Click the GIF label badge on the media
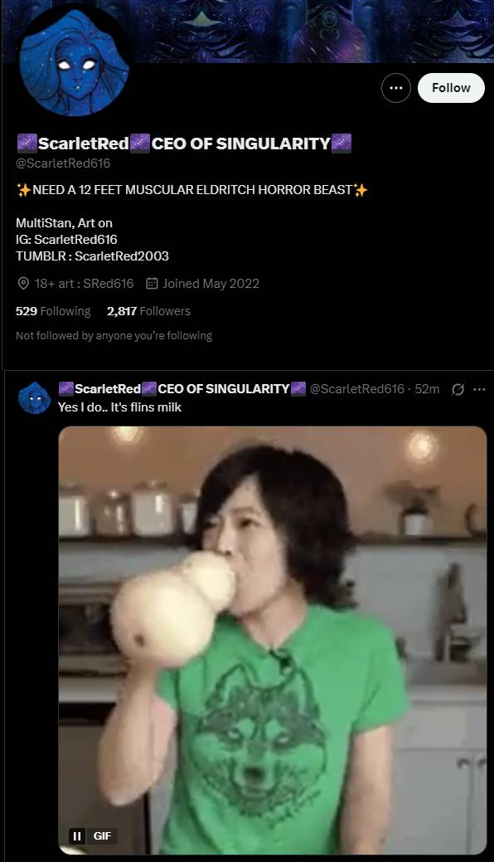Screen dimensions: 494x862 102,835
